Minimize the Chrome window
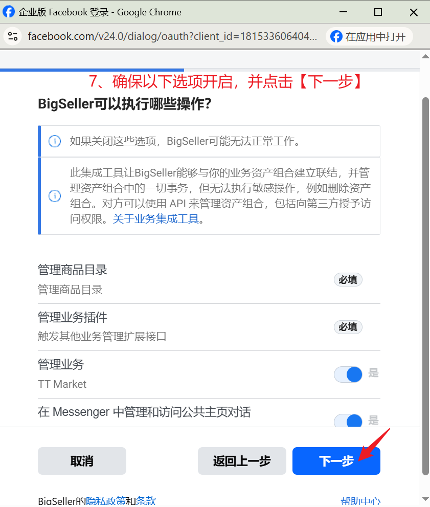The width and height of the screenshot is (430, 507). 344,12
